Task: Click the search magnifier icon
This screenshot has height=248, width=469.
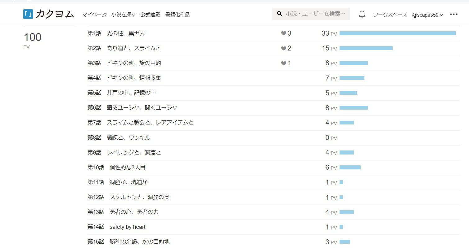Action: (x=279, y=14)
